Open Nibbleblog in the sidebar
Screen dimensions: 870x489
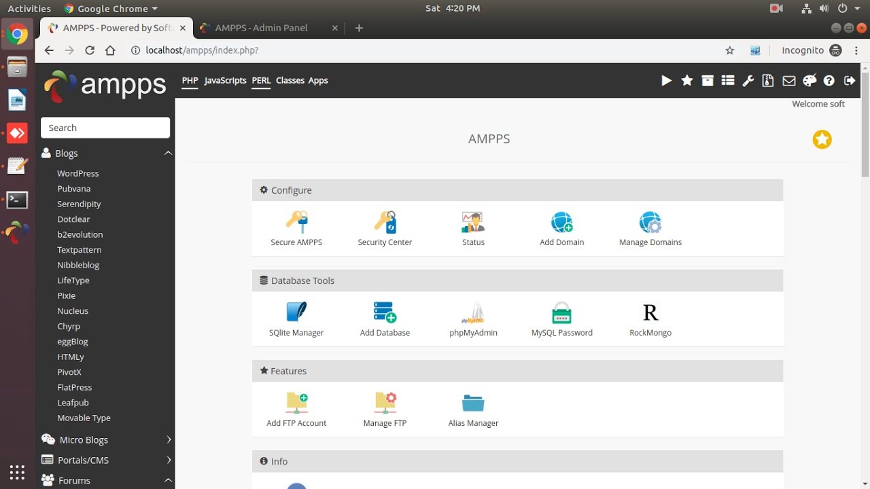(x=78, y=265)
